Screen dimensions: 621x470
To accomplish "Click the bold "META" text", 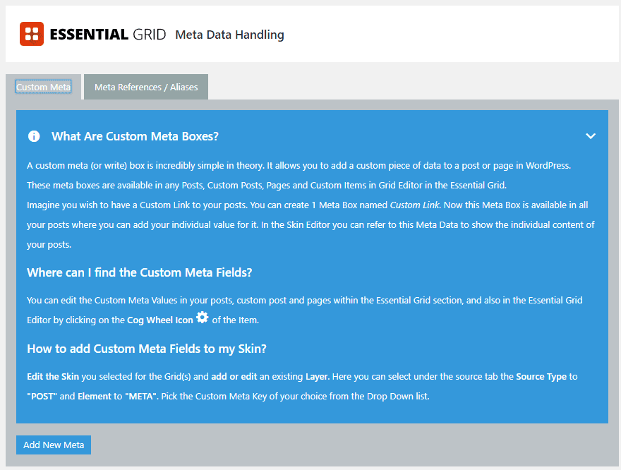I will pos(141,397).
